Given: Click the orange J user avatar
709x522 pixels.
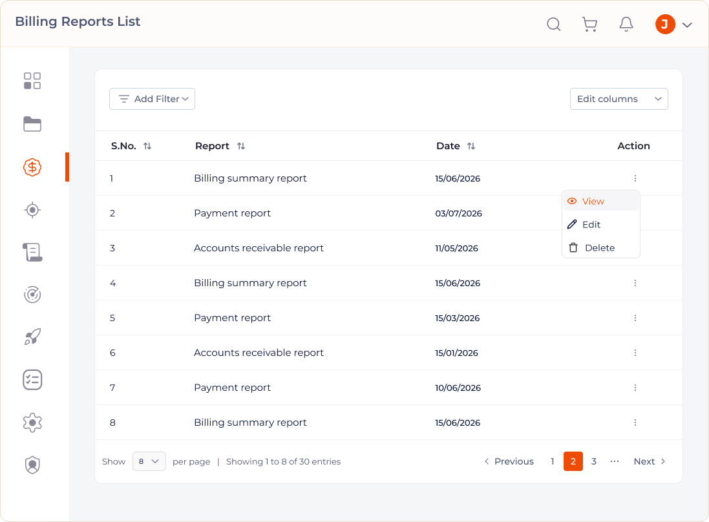Looking at the screenshot, I should (x=665, y=24).
